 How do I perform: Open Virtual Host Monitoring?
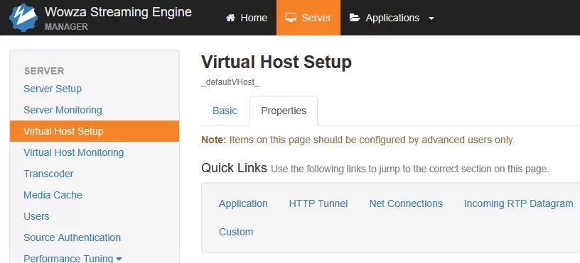[74, 152]
